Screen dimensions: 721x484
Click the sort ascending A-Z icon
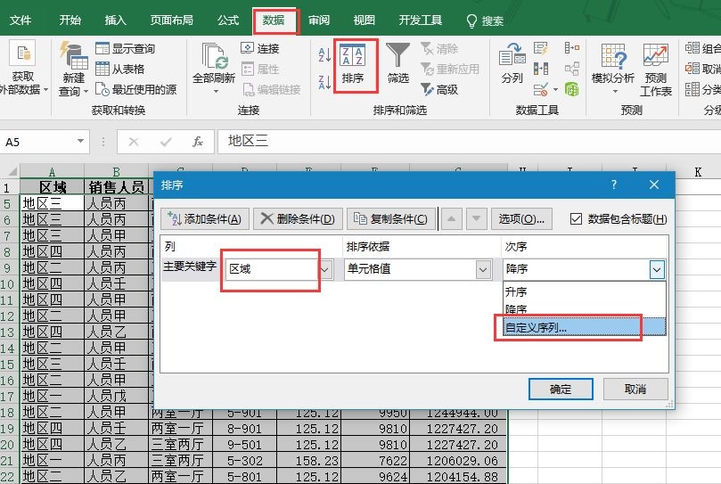[x=324, y=54]
